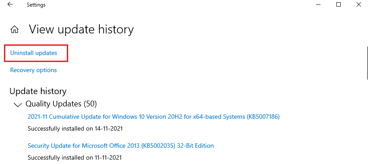Click the View update history heading
Image resolution: width=368 pixels, height=164 pixels.
pyautogui.click(x=81, y=30)
